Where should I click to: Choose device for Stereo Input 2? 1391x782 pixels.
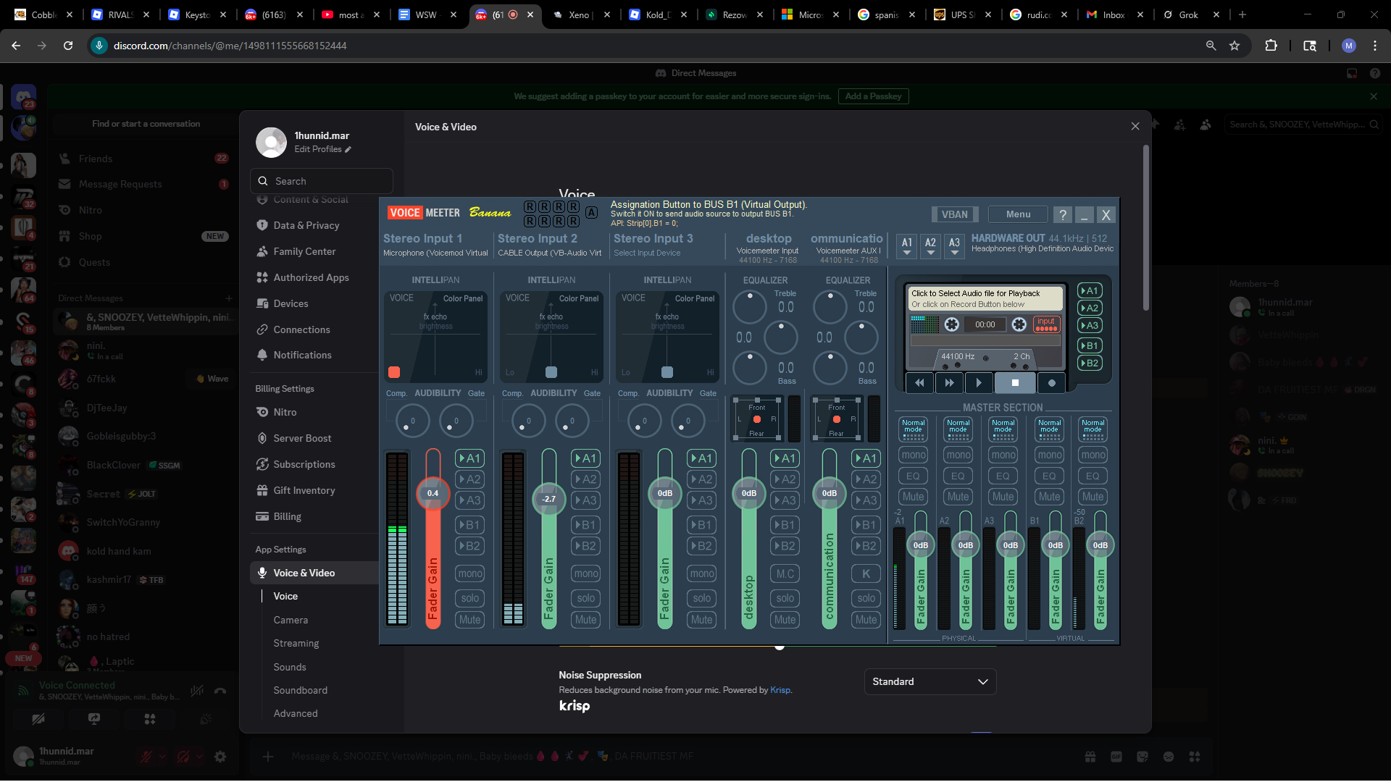pyautogui.click(x=550, y=253)
